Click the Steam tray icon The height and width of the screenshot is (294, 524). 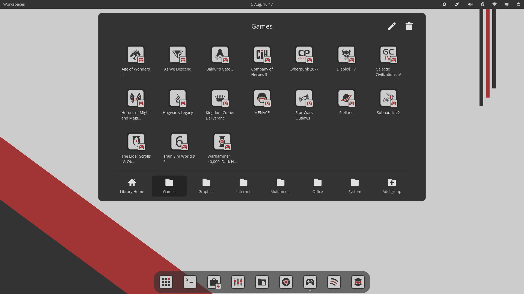coord(444,4)
